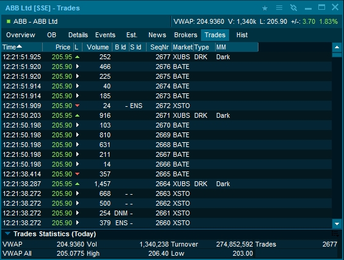Open the Trades Statistics options menu icon
Image resolution: width=344 pixels, height=260 pixels.
coord(335,234)
